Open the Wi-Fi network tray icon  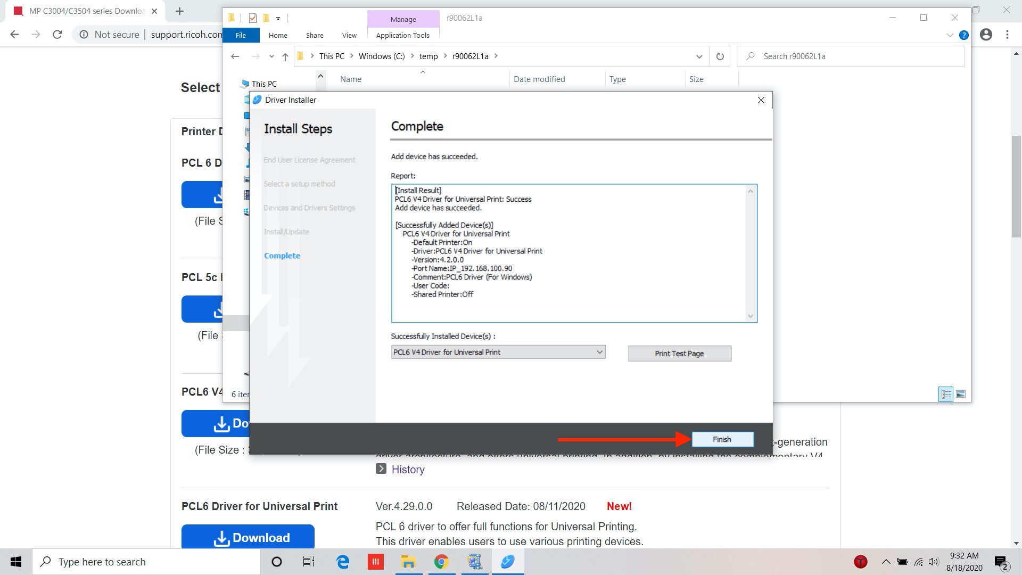[x=919, y=562]
